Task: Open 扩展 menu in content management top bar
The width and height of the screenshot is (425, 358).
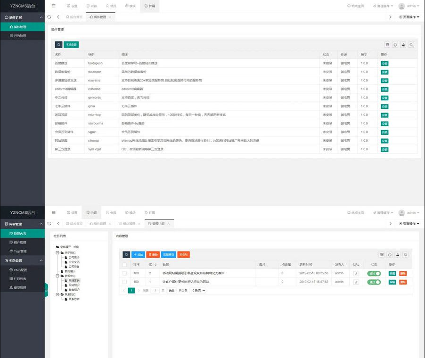Action: click(x=150, y=213)
